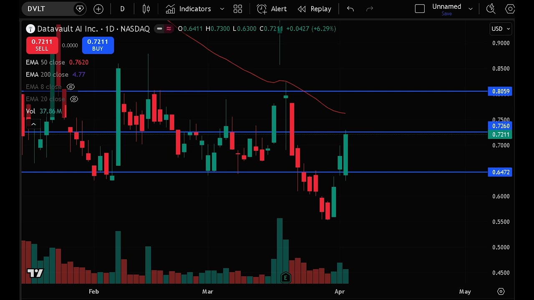Image resolution: width=534 pixels, height=300 pixels.
Task: Click the May date label on time axis
Action: [465, 292]
